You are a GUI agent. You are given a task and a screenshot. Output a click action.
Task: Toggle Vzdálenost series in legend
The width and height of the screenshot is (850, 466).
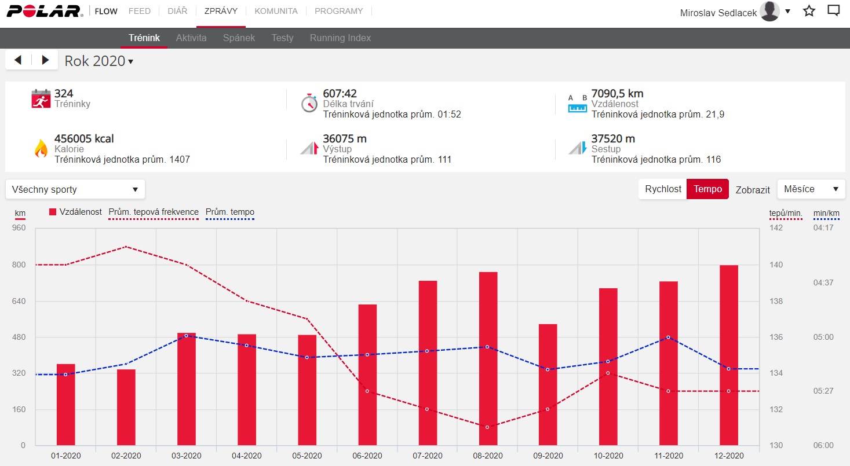(76, 212)
